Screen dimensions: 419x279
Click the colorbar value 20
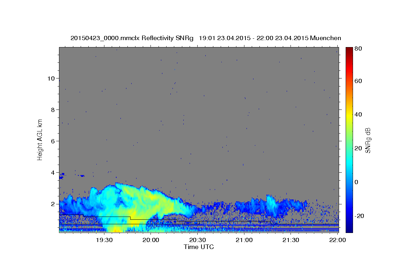(358, 148)
